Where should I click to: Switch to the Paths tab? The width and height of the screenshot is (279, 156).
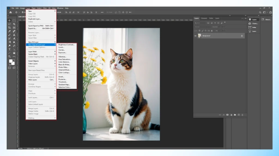(211, 18)
